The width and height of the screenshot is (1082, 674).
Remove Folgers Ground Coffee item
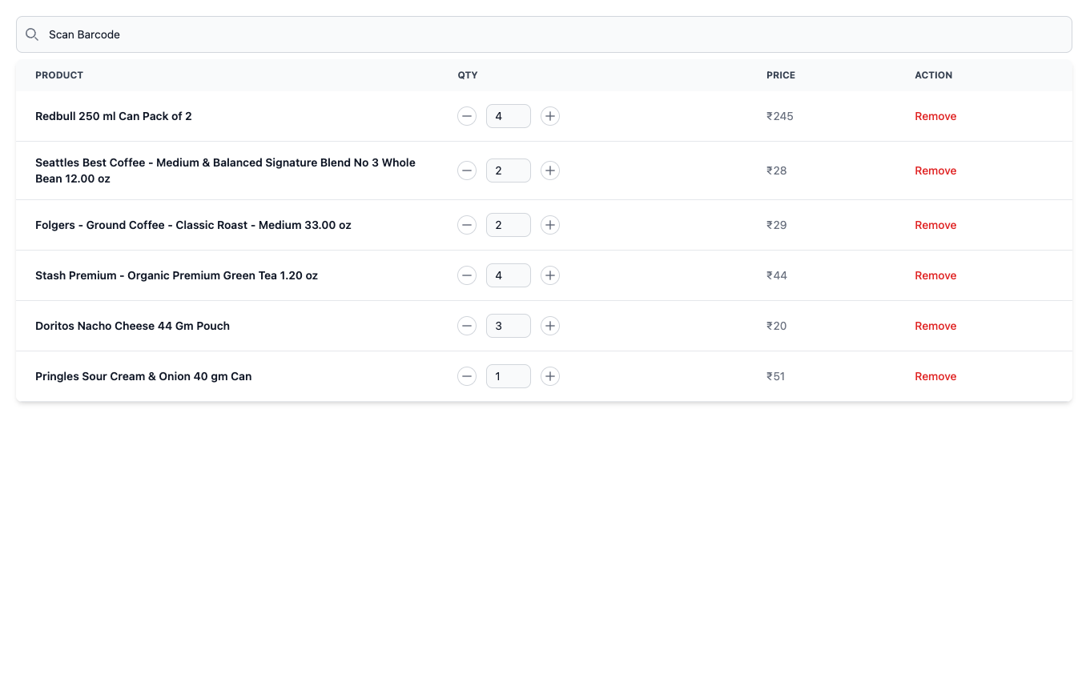coord(935,225)
